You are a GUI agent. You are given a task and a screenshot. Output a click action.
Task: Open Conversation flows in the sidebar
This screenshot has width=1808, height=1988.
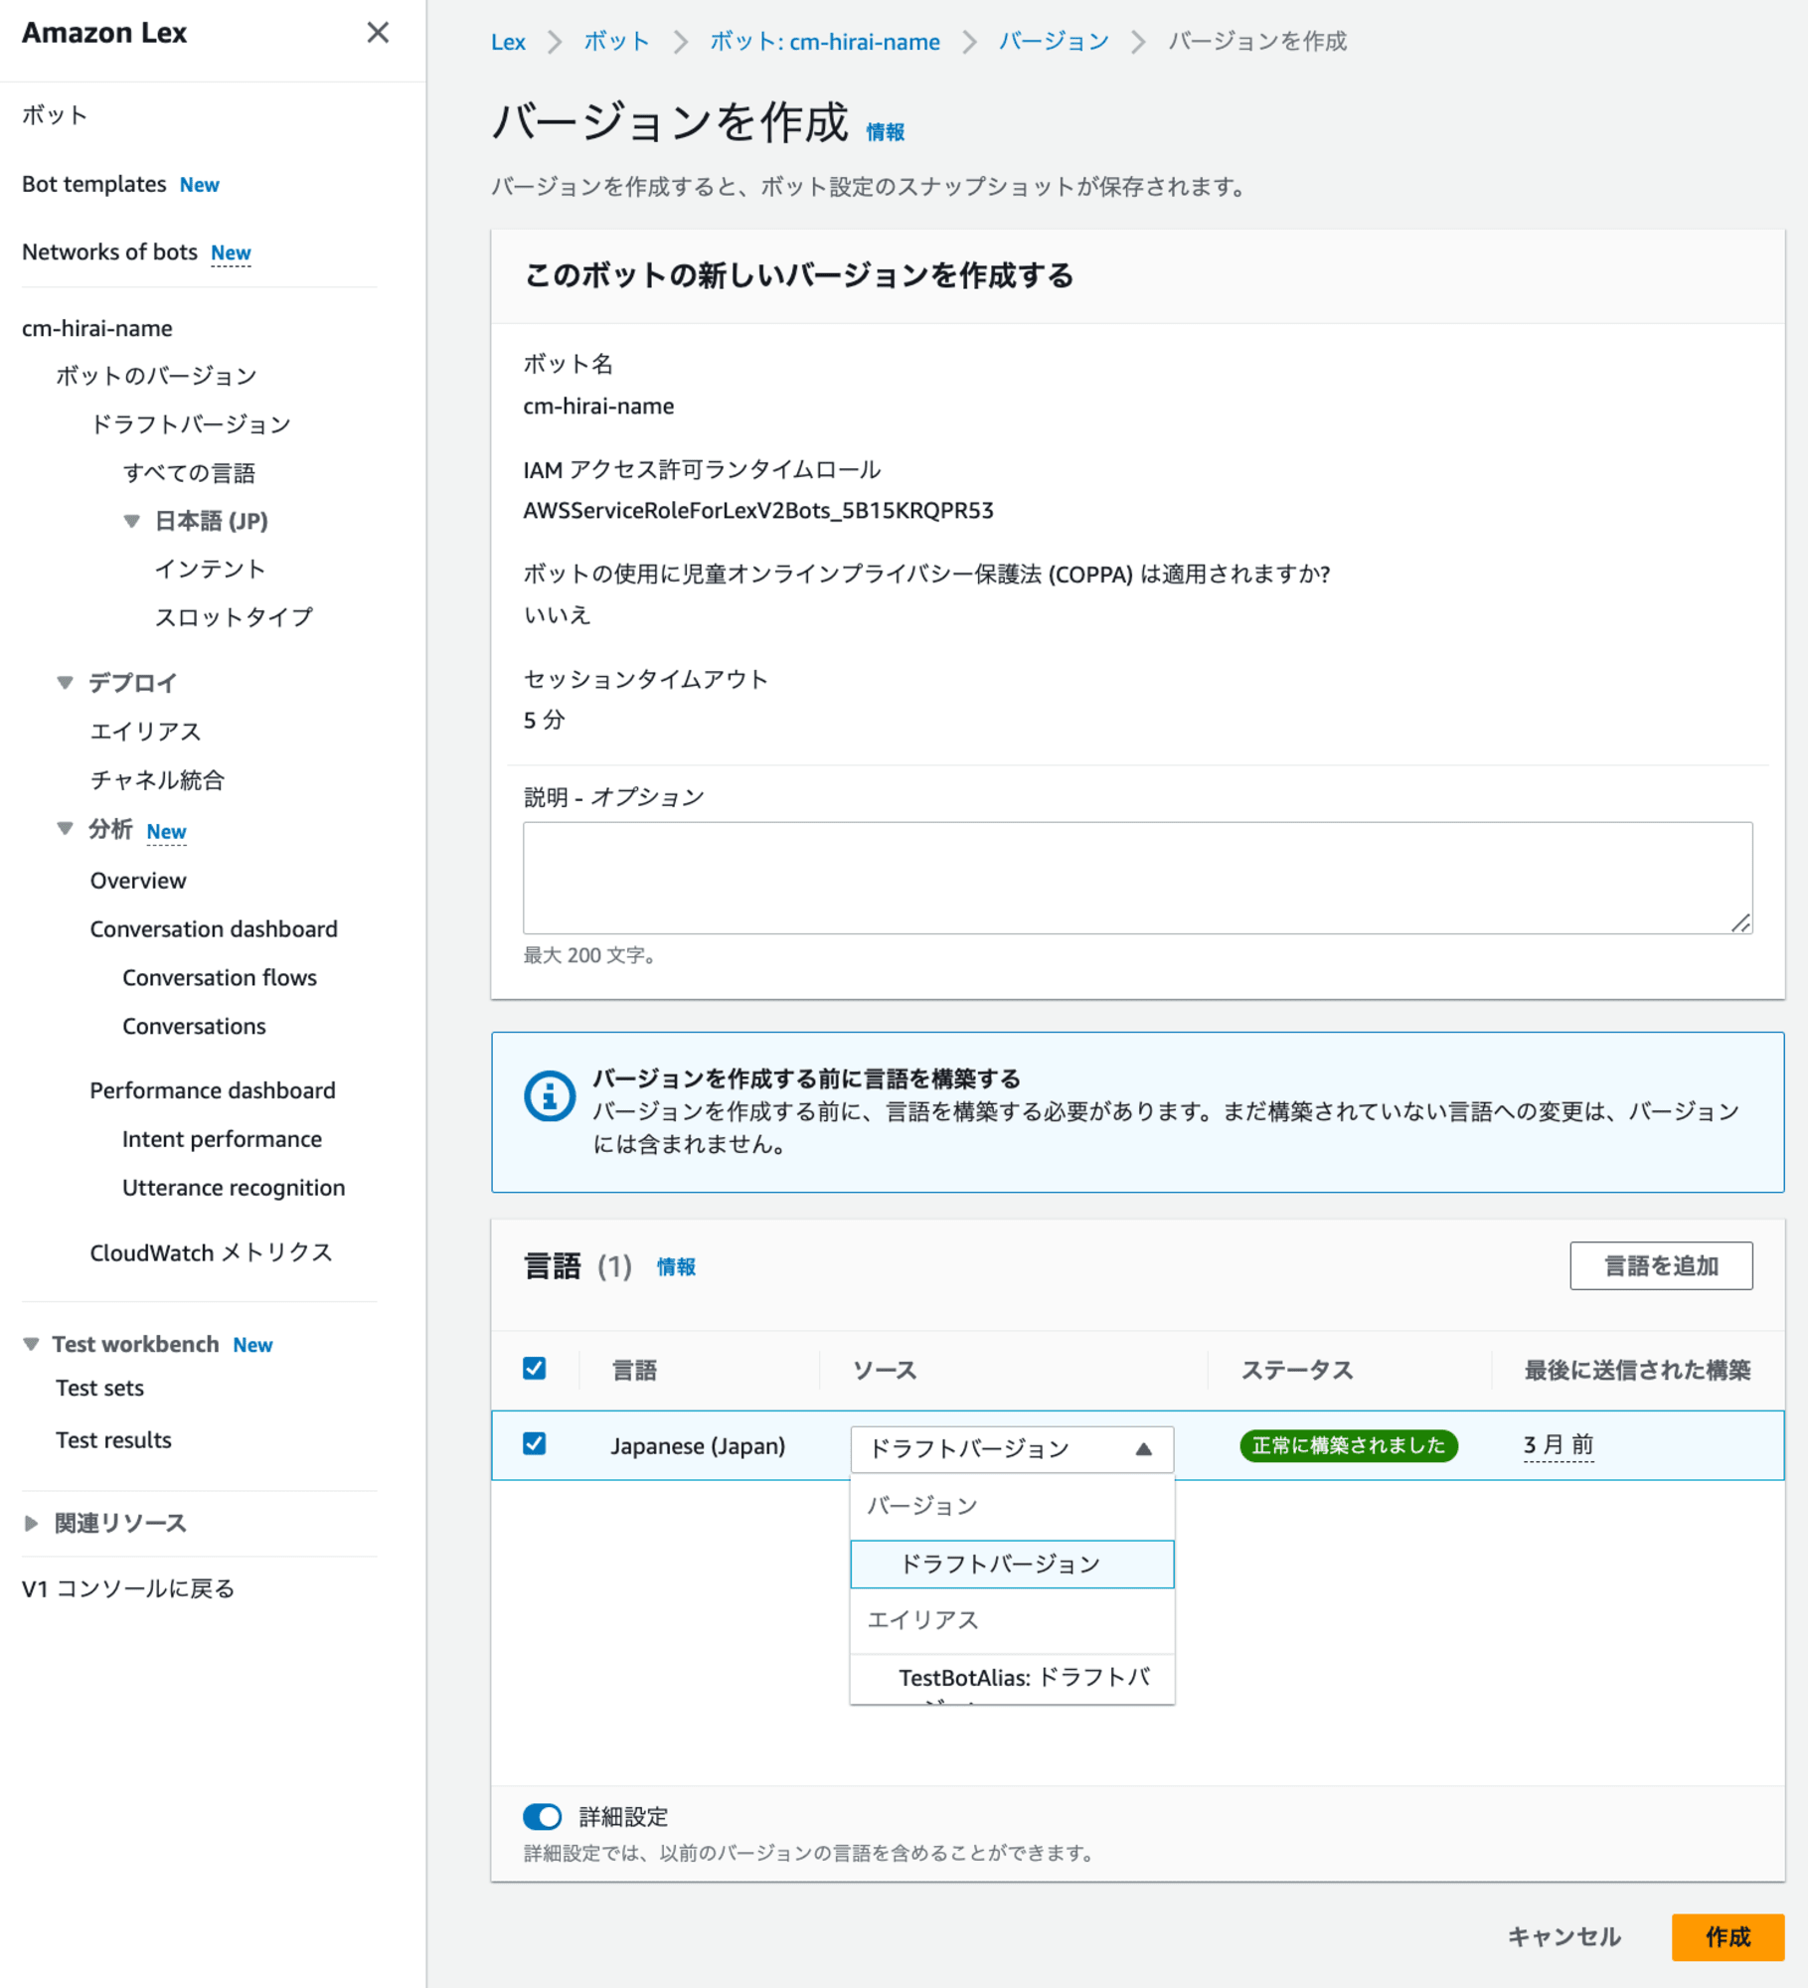point(220,977)
